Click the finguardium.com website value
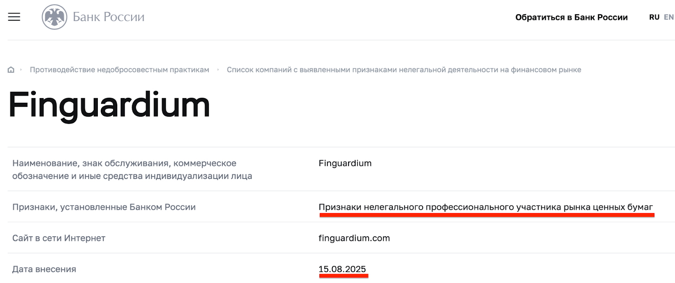675x283 pixels. (x=354, y=238)
